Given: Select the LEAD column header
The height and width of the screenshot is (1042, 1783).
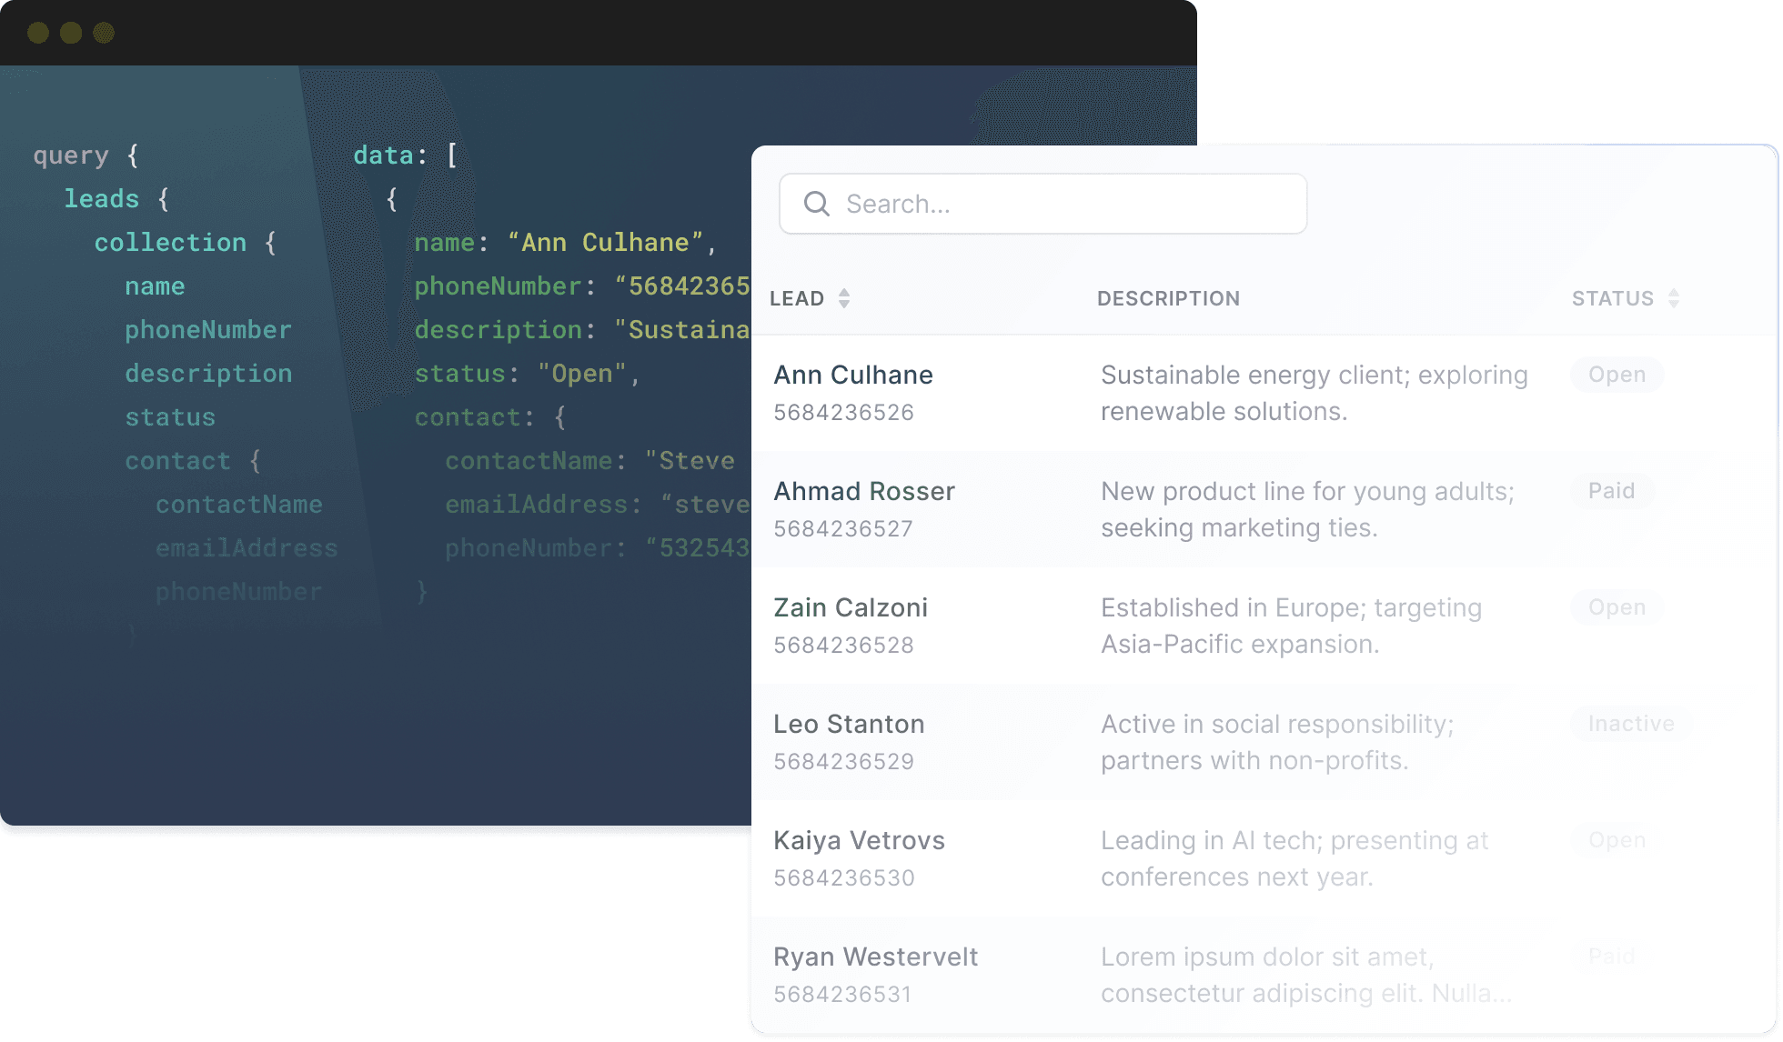Looking at the screenshot, I should [x=798, y=298].
